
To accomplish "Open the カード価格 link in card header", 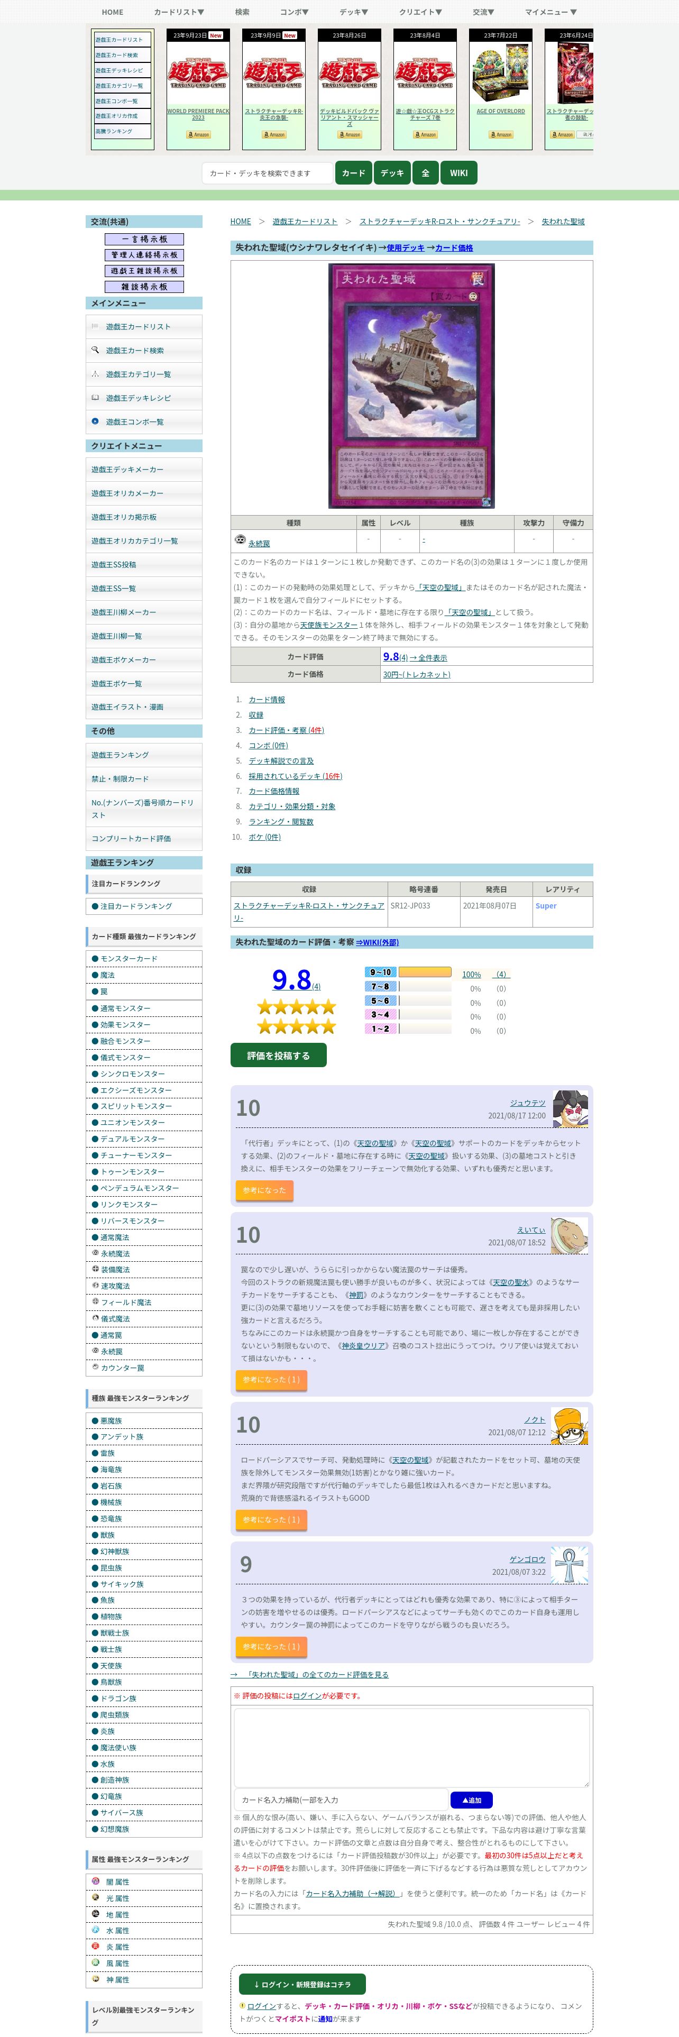I will [x=454, y=247].
